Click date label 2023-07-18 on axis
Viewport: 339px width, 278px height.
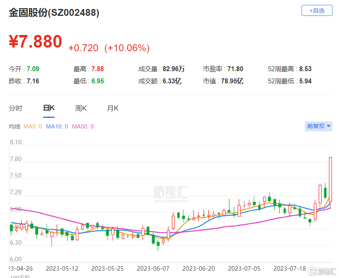click(x=290, y=269)
